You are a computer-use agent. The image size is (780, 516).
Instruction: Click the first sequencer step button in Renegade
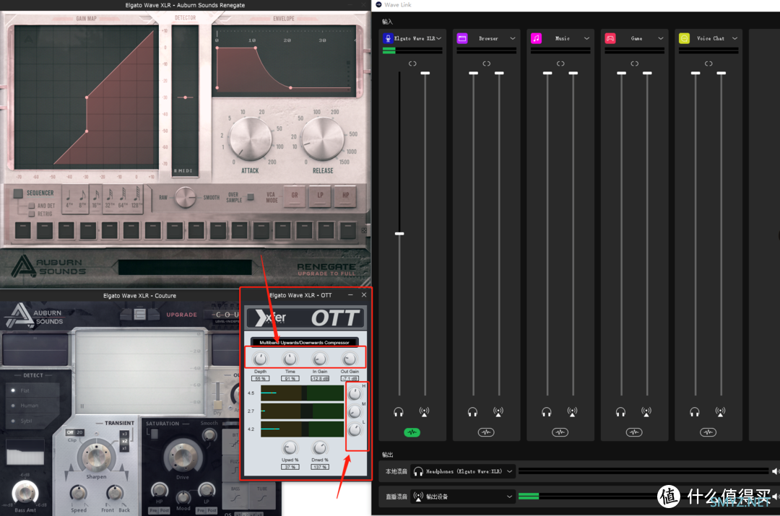point(23,230)
